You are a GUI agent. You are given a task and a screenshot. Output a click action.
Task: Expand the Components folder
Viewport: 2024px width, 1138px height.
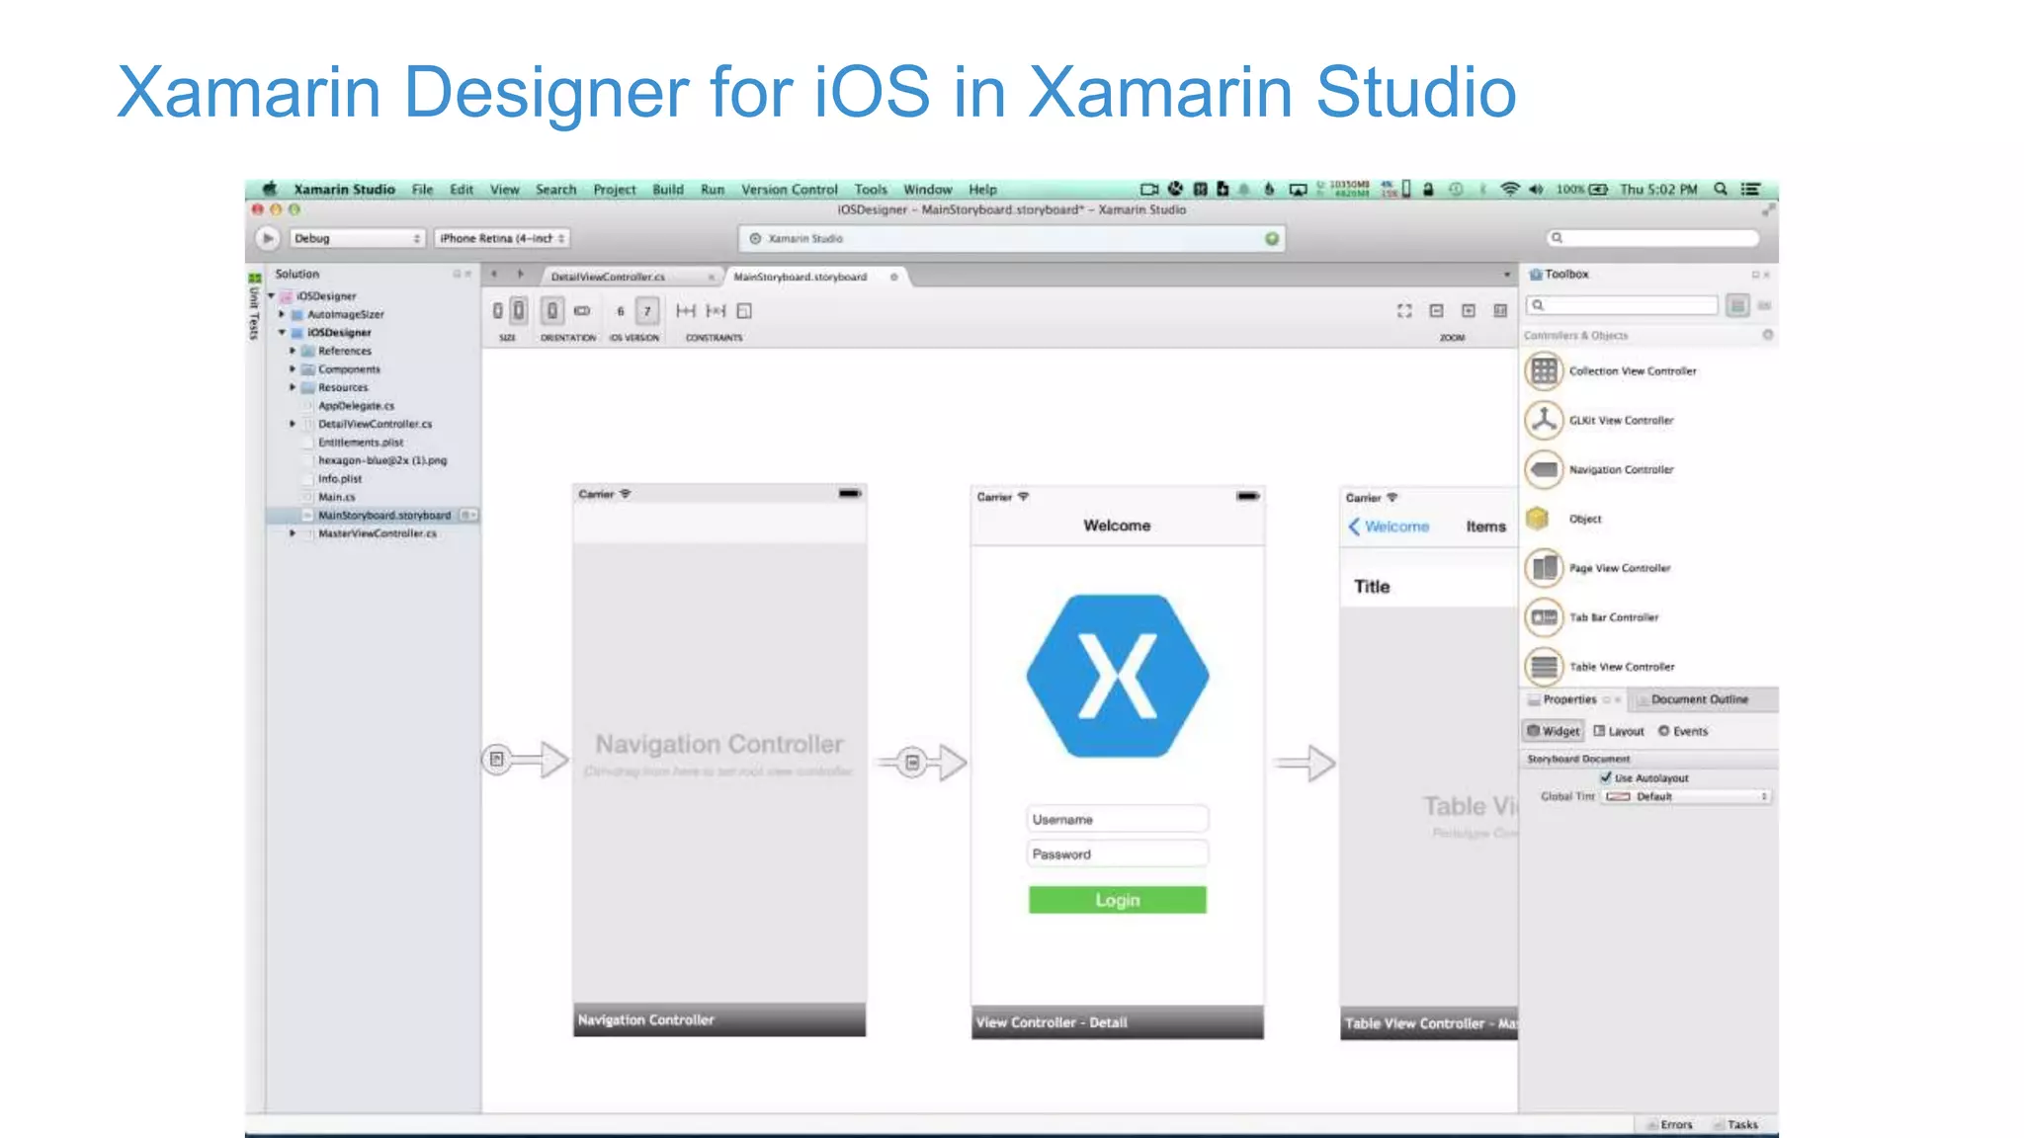click(x=293, y=368)
